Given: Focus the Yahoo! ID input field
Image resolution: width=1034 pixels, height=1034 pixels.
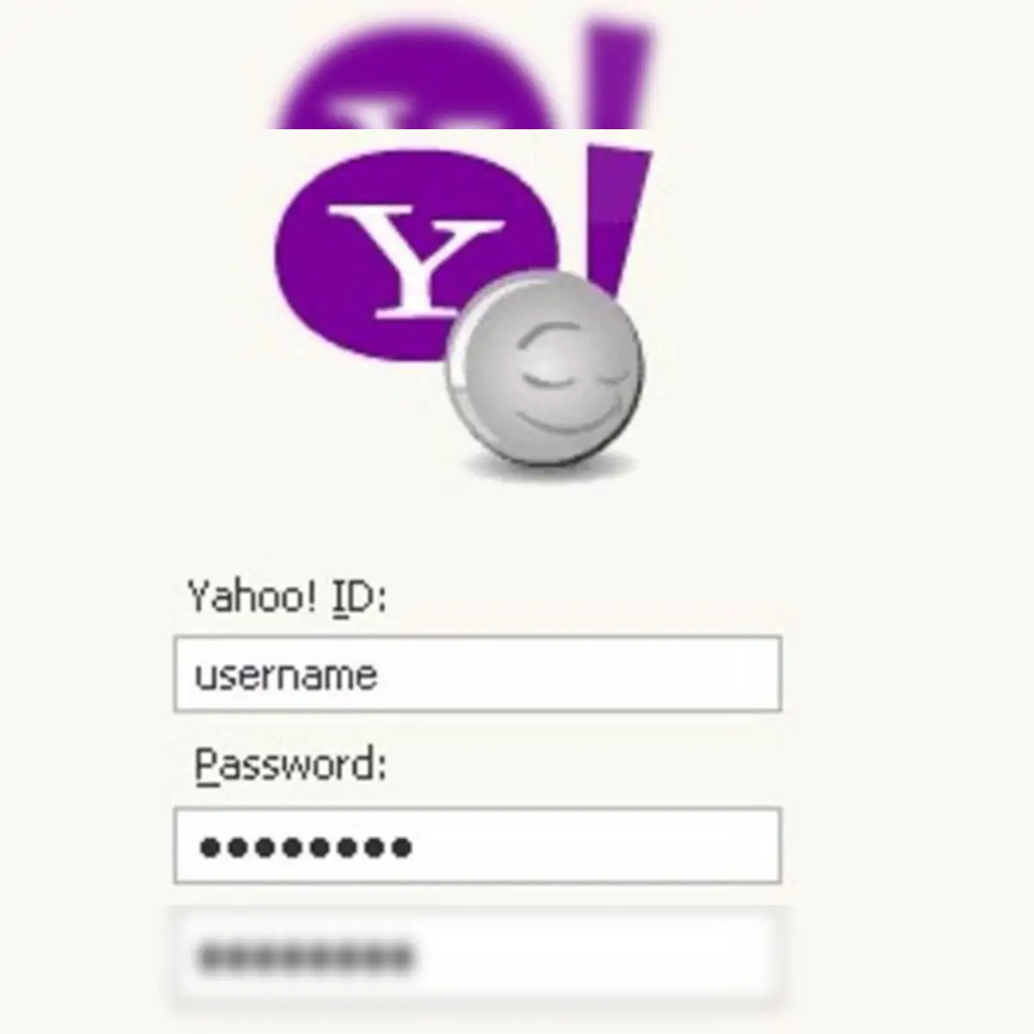Looking at the screenshot, I should [x=477, y=674].
